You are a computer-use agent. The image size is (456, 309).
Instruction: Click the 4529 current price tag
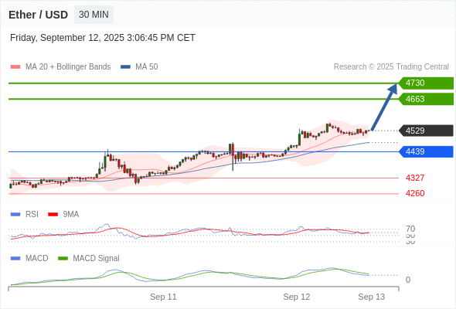[x=426, y=131]
